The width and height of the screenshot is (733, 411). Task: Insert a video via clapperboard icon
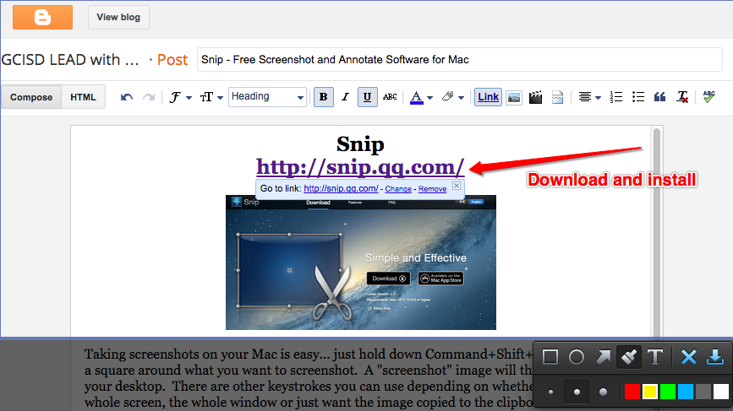click(x=535, y=97)
